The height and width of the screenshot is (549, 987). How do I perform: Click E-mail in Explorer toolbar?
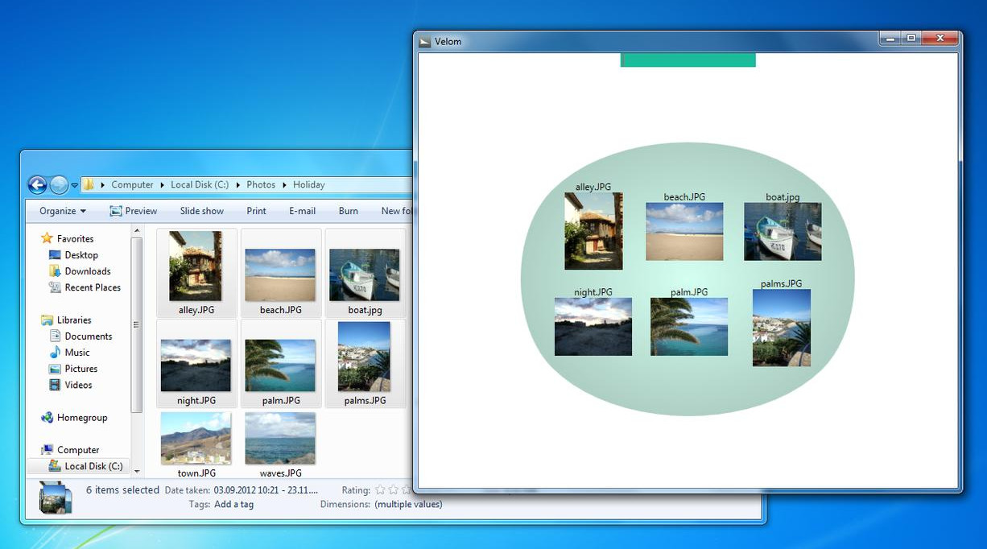pos(302,211)
